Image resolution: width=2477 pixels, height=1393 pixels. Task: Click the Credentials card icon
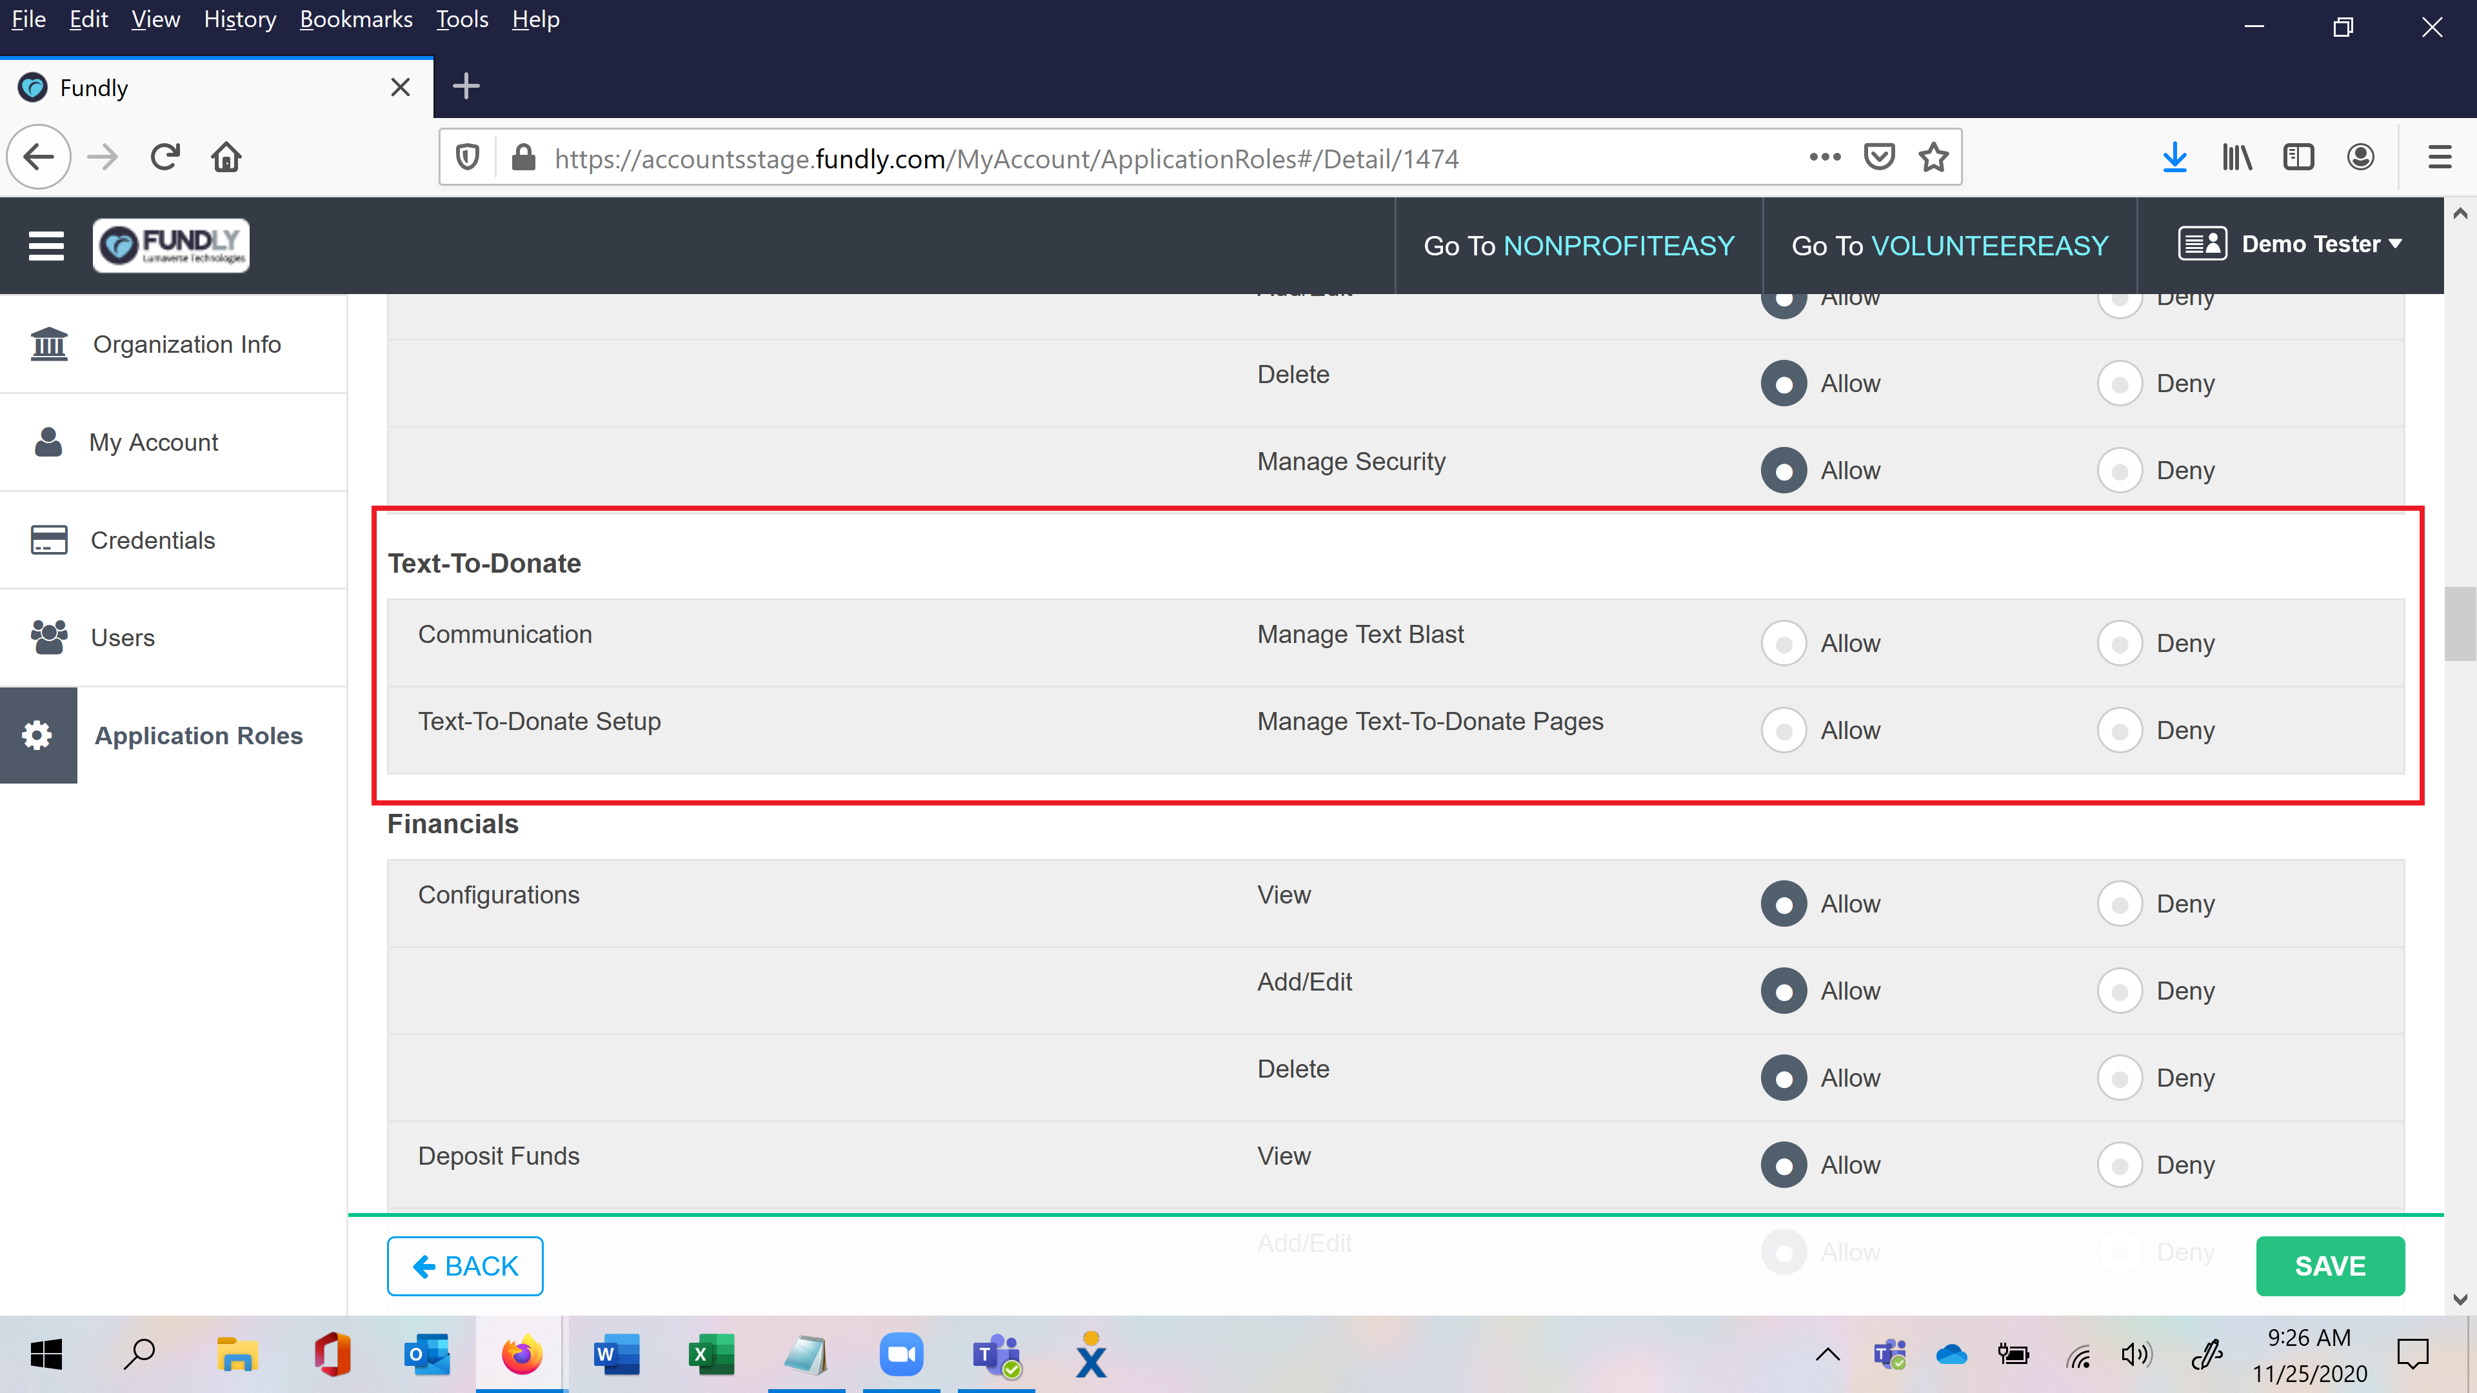[49, 539]
